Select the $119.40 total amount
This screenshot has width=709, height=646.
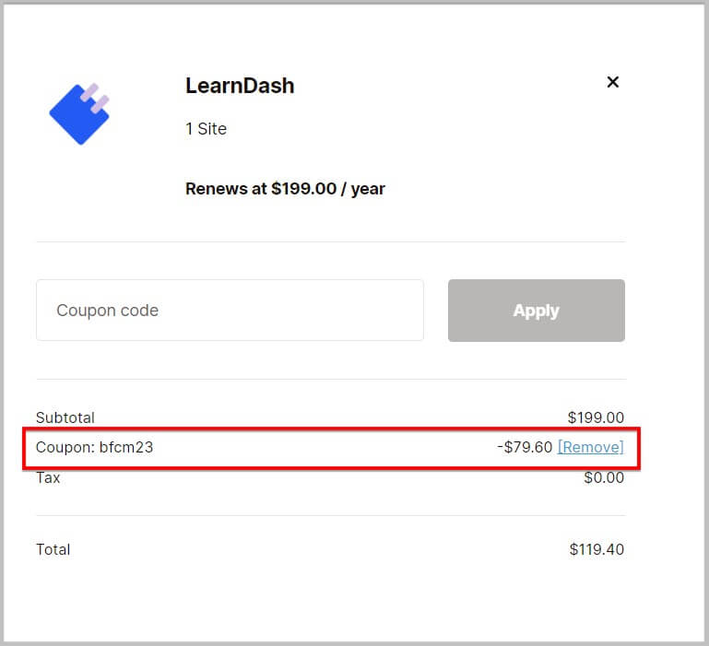coord(596,549)
